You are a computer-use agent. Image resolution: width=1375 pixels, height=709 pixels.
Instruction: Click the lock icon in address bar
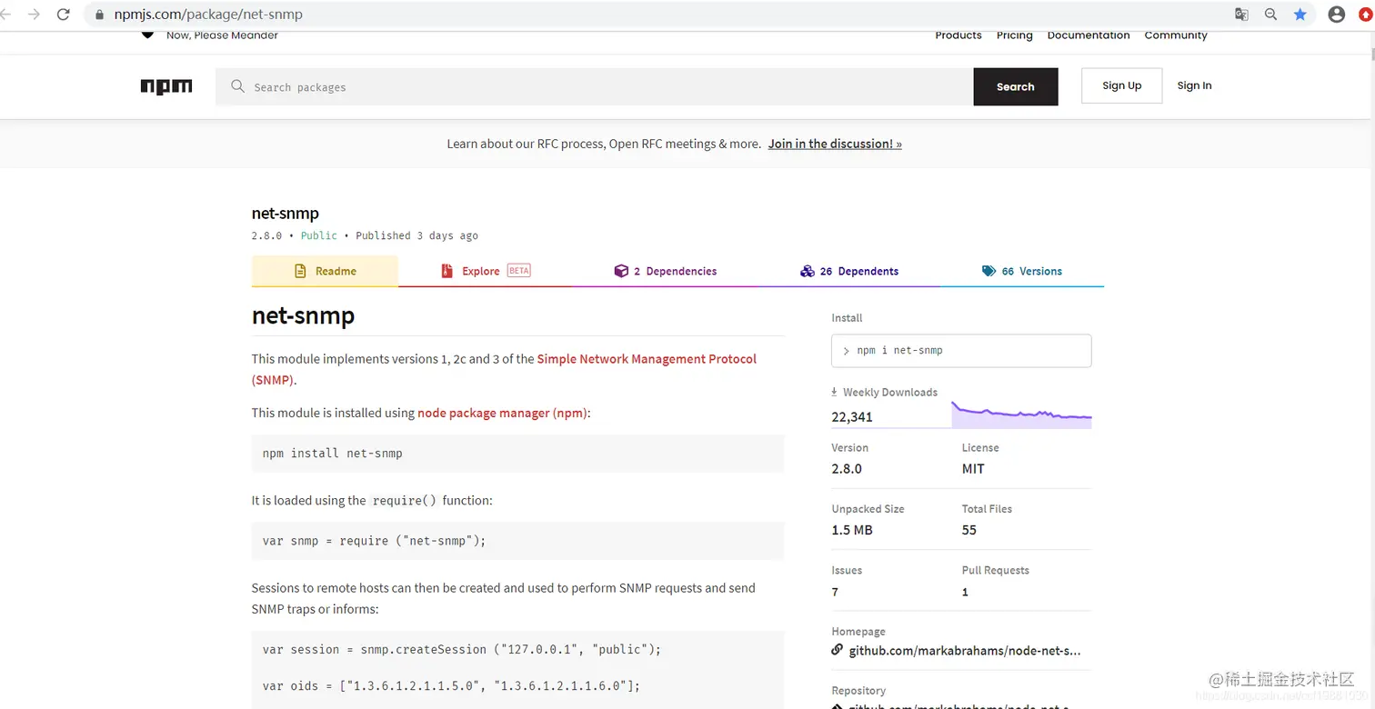point(100,15)
